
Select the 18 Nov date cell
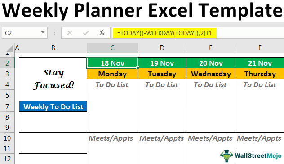click(112, 63)
